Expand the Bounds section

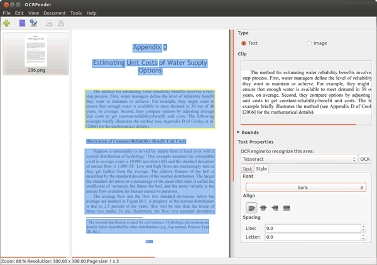pos(248,132)
